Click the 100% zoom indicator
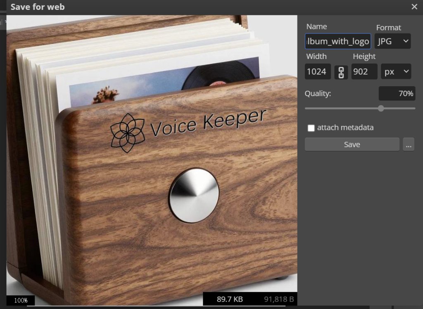 (21, 300)
